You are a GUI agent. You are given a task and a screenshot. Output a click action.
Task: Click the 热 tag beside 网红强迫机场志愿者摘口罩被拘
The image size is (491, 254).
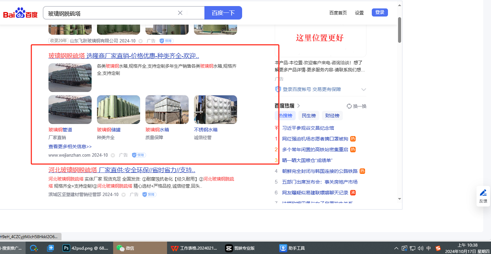pyautogui.click(x=353, y=139)
